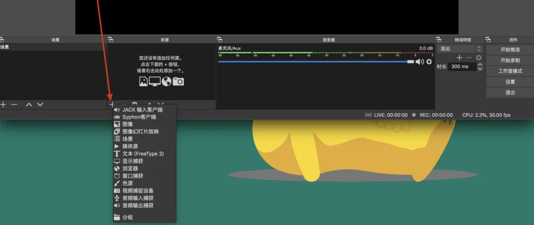Screen dimensions: 534x225
Task: Click the 您还没有添加任何源 message text
Action: [x=160, y=58]
